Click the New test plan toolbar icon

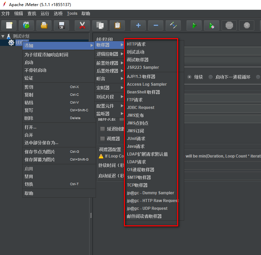coord(9,26)
